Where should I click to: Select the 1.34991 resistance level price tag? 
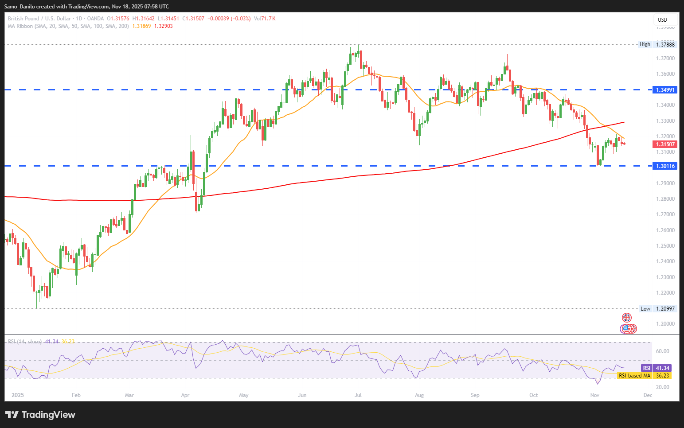pos(665,90)
